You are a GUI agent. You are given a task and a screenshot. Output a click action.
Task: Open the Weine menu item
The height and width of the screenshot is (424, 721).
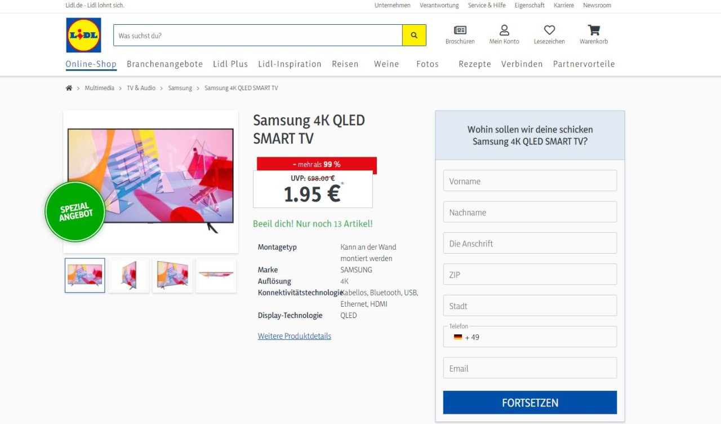click(x=386, y=64)
